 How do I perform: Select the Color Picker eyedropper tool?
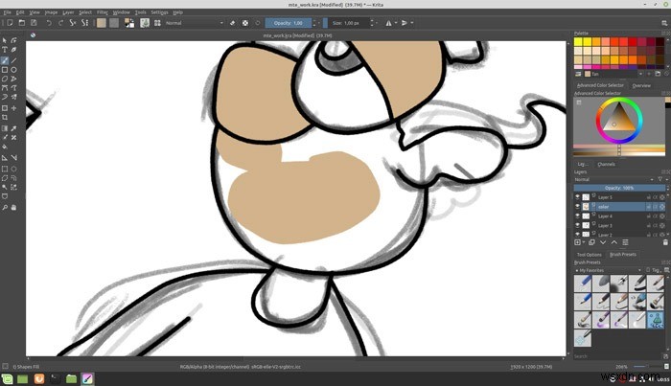click(x=14, y=127)
